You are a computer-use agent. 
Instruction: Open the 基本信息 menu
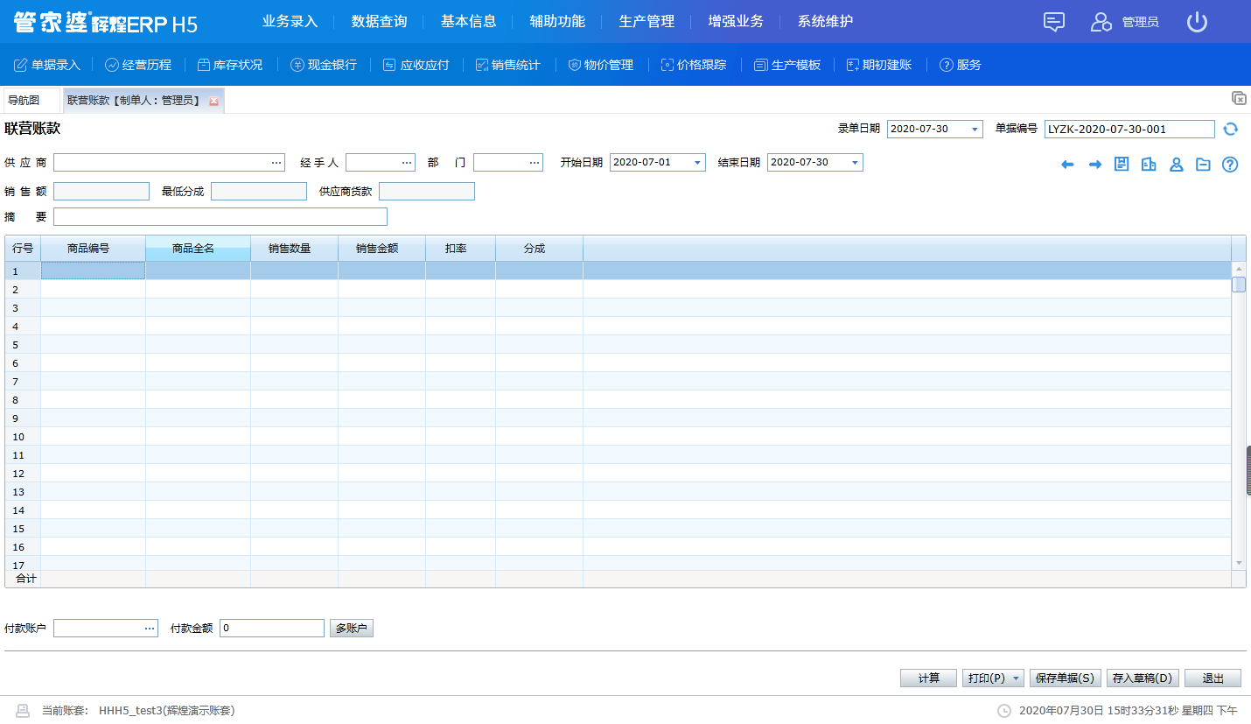468,21
